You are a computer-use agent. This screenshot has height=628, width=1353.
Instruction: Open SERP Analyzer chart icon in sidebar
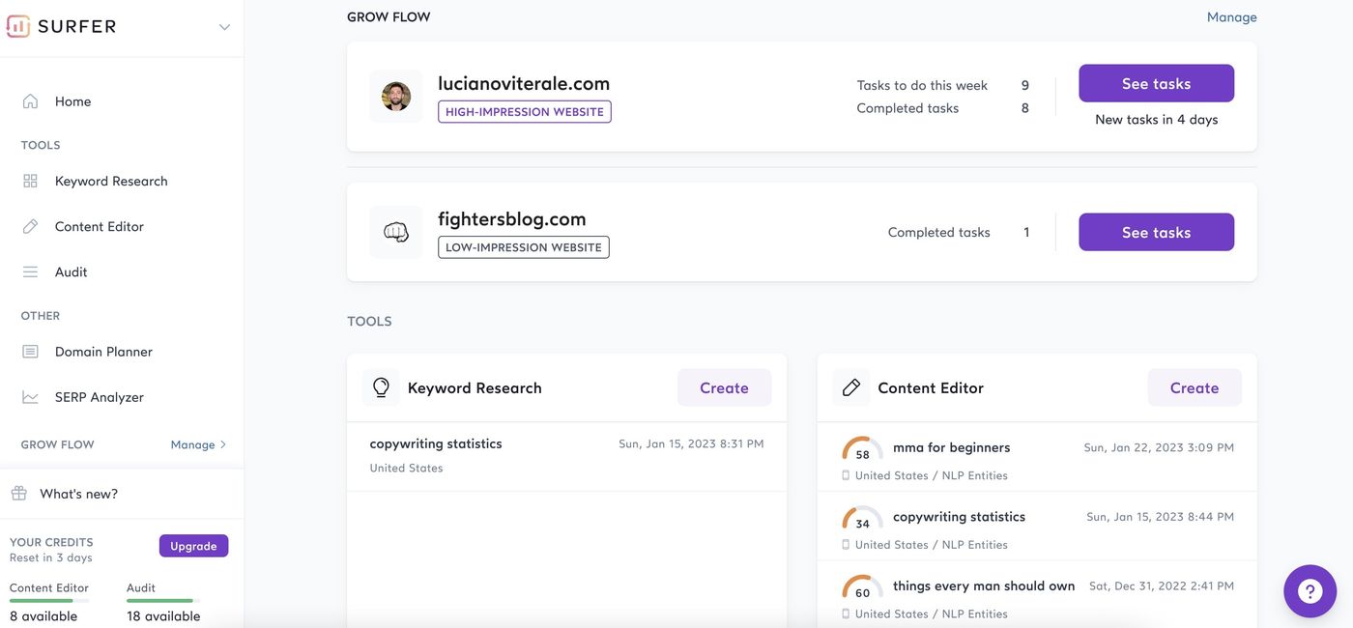click(30, 397)
